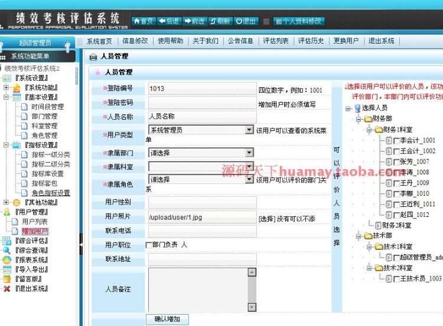Viewport: 443px width, 326px height.
Task: Check the 王技术员_1003 checkbox
Action: pos(396,279)
